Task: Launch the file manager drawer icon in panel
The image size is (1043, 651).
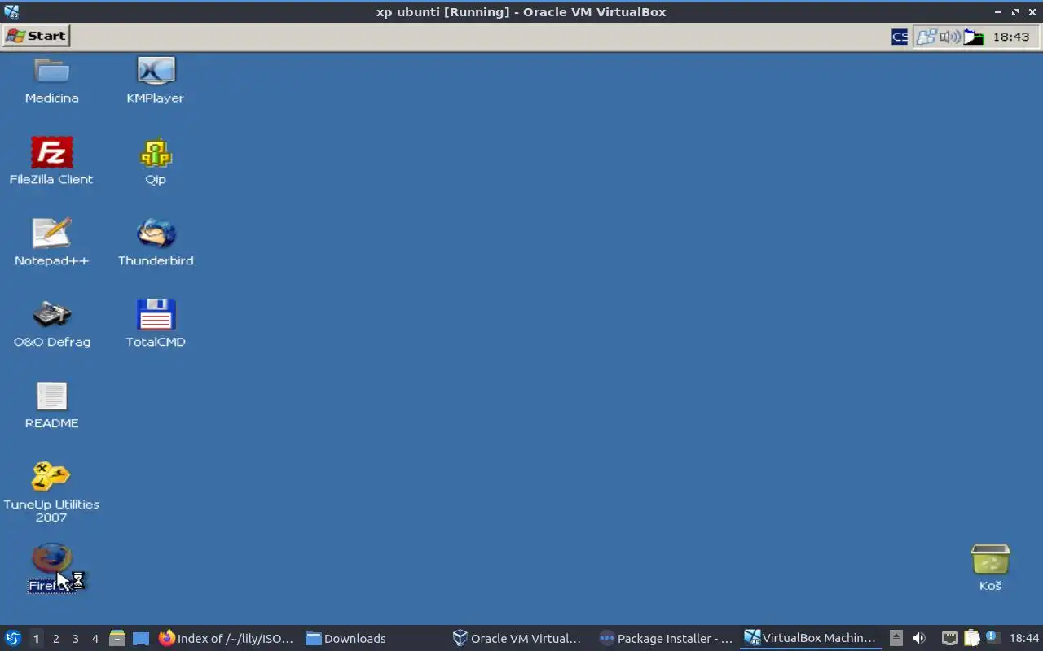Action: [117, 639]
